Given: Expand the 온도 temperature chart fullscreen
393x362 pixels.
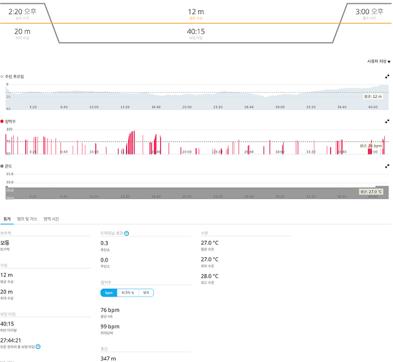Looking at the screenshot, I should click(x=387, y=166).
